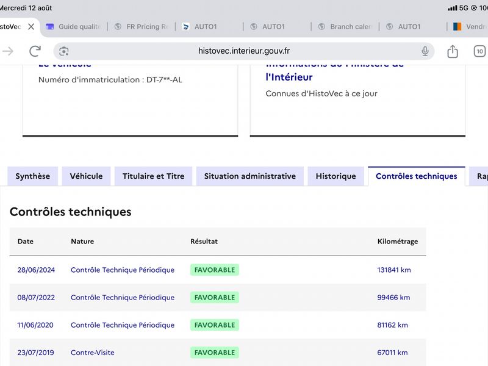488x366 pixels.
Task: Switch to the FR Pricing browser tab
Action: [x=142, y=27]
